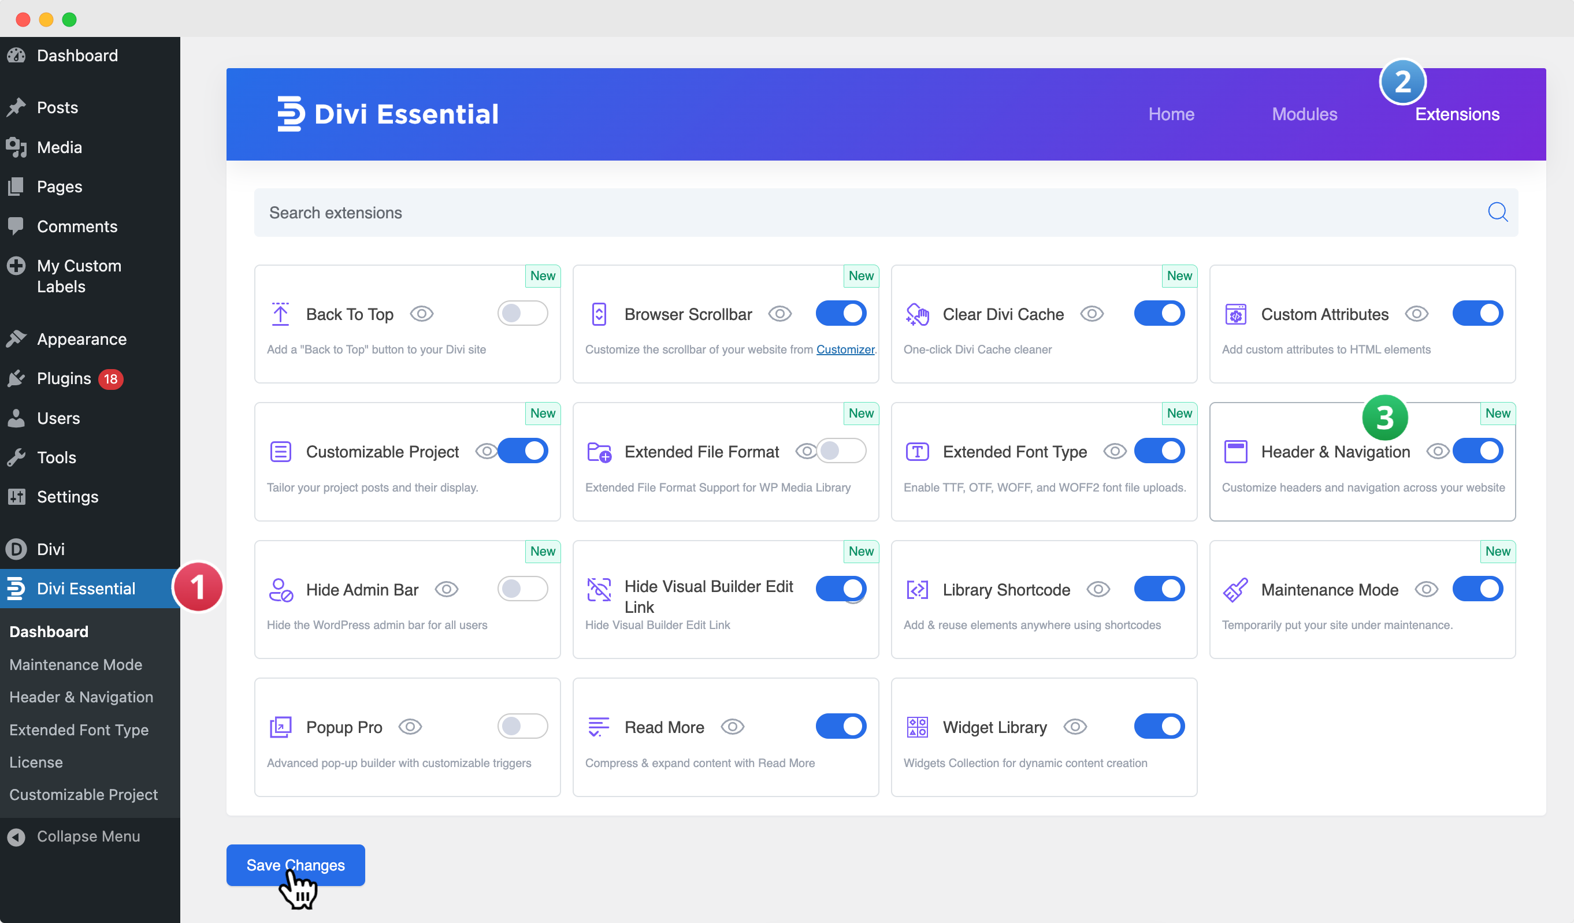Switch to the Modules tab

[1304, 114]
